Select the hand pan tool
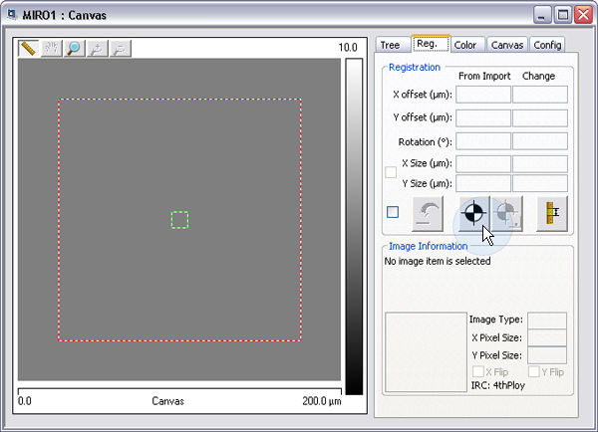 (52, 49)
